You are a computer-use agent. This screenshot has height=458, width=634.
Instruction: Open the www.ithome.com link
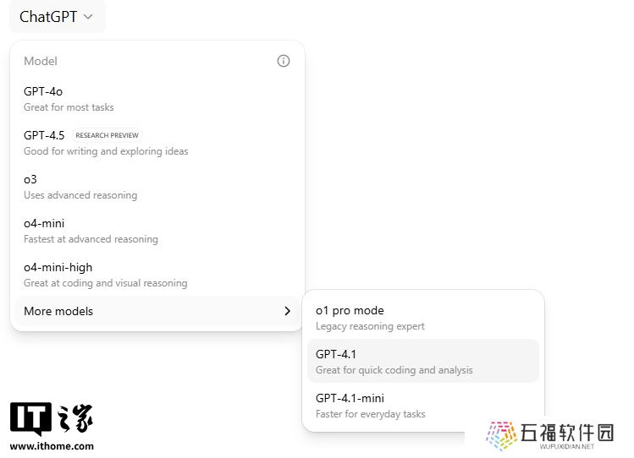pos(52,446)
